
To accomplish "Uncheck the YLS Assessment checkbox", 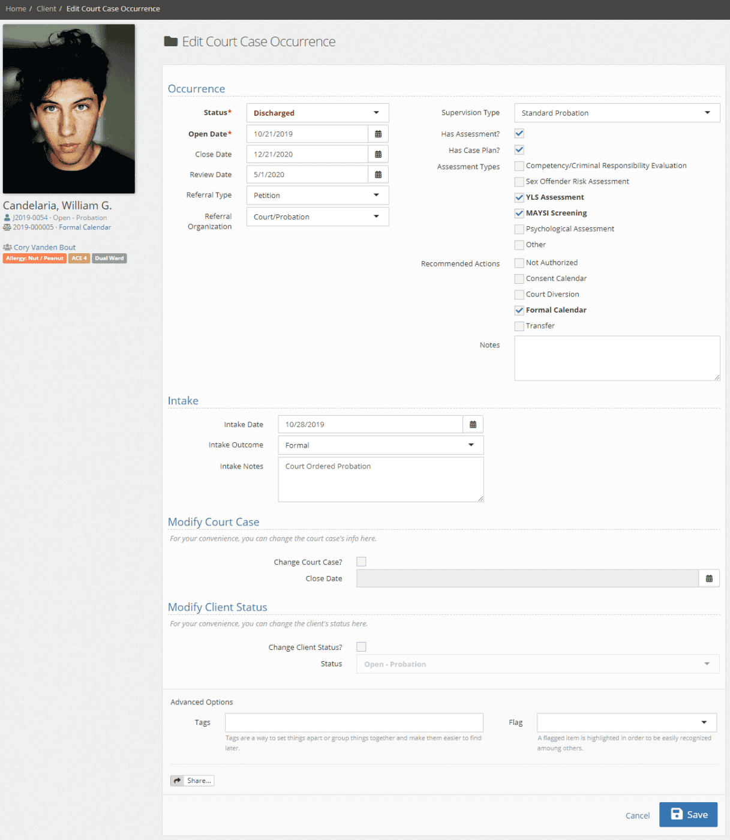I will (x=519, y=197).
